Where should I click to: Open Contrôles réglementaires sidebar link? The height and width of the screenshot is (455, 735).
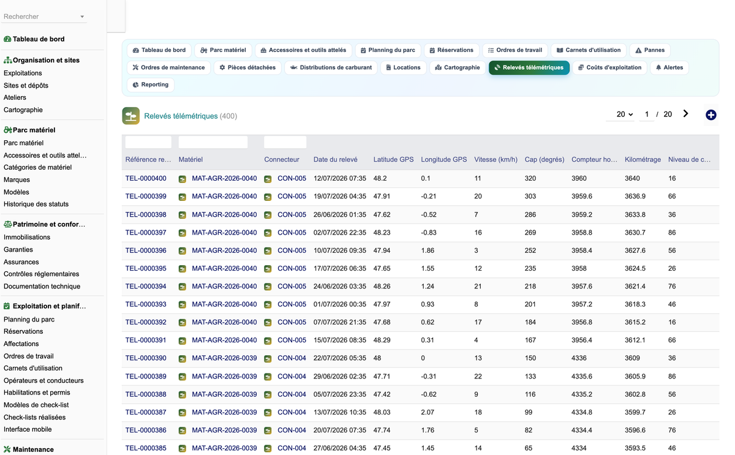[42, 274]
